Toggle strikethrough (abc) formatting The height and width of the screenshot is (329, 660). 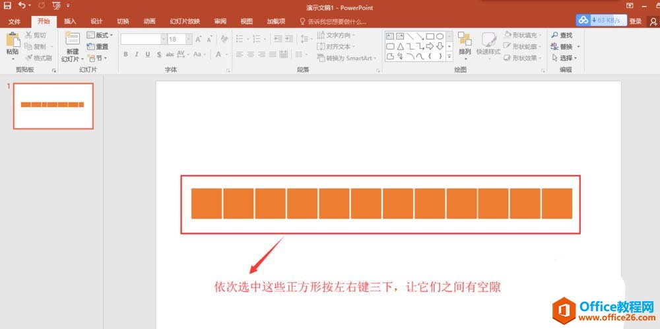[170, 54]
